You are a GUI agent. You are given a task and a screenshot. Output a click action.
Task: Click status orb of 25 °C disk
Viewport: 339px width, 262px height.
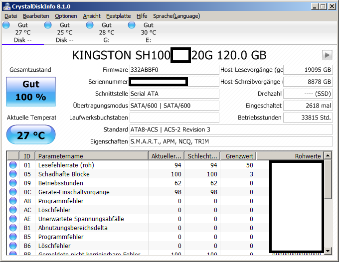click(48, 25)
